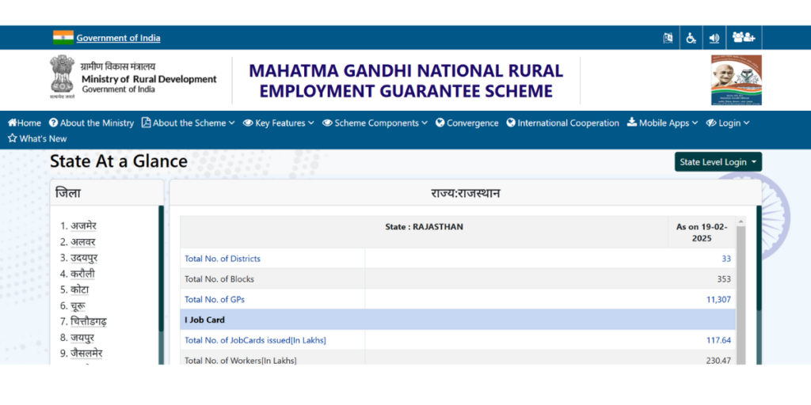Click the As on 19-02-2025 header
Viewport: 811px width, 405px height.
pyautogui.click(x=702, y=233)
